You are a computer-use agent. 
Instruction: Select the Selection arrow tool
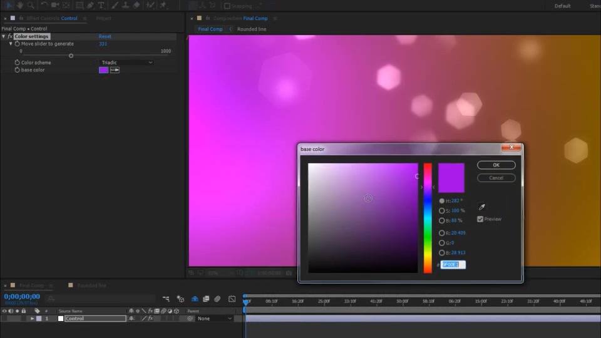[x=9, y=5]
